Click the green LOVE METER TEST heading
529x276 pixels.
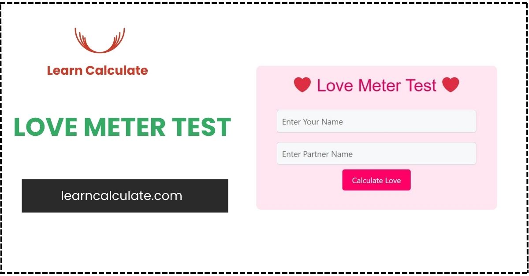[123, 127]
